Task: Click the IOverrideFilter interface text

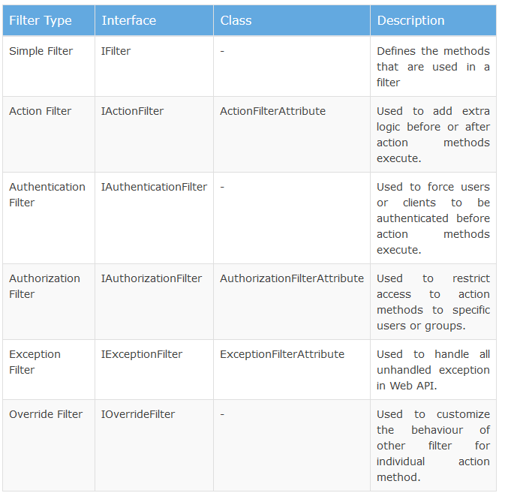Action: click(138, 414)
